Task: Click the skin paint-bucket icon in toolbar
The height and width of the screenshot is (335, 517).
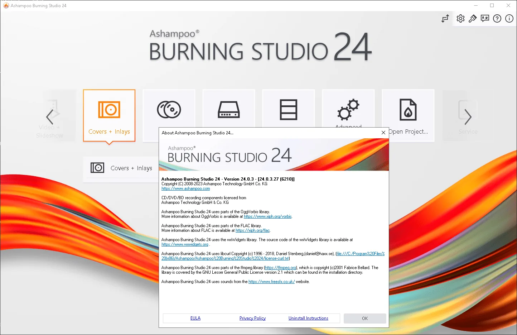Action: tap(473, 19)
